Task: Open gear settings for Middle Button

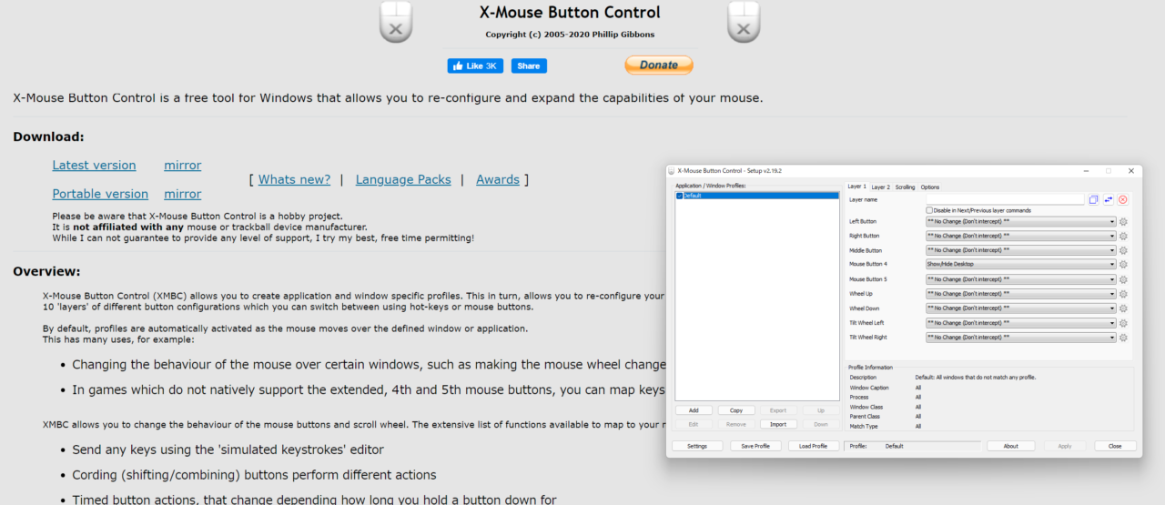Action: [x=1123, y=250]
